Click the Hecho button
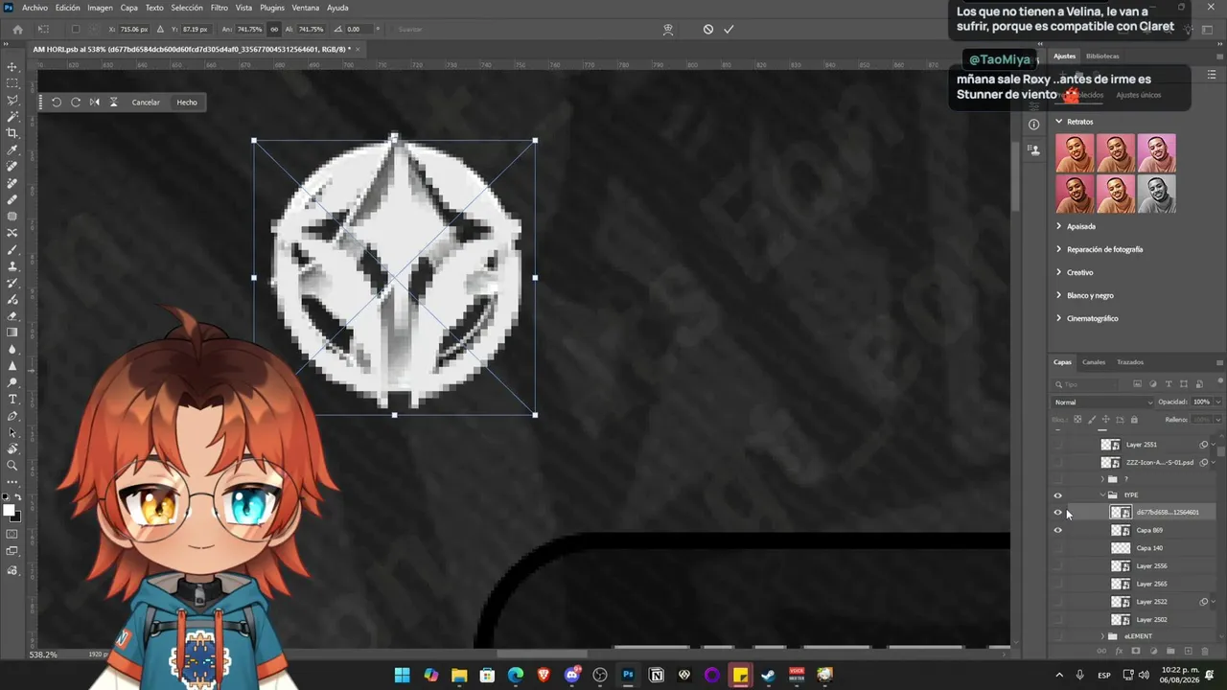Image resolution: width=1227 pixels, height=690 pixels. 187,103
